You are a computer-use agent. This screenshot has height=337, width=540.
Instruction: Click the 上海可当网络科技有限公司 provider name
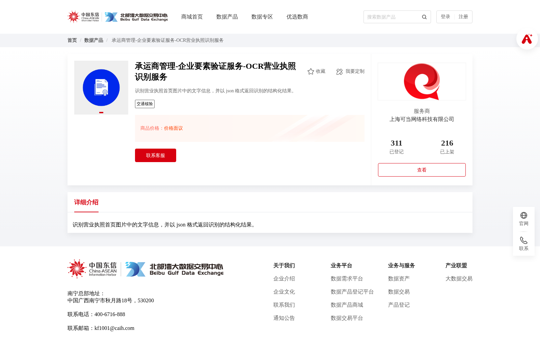422,119
